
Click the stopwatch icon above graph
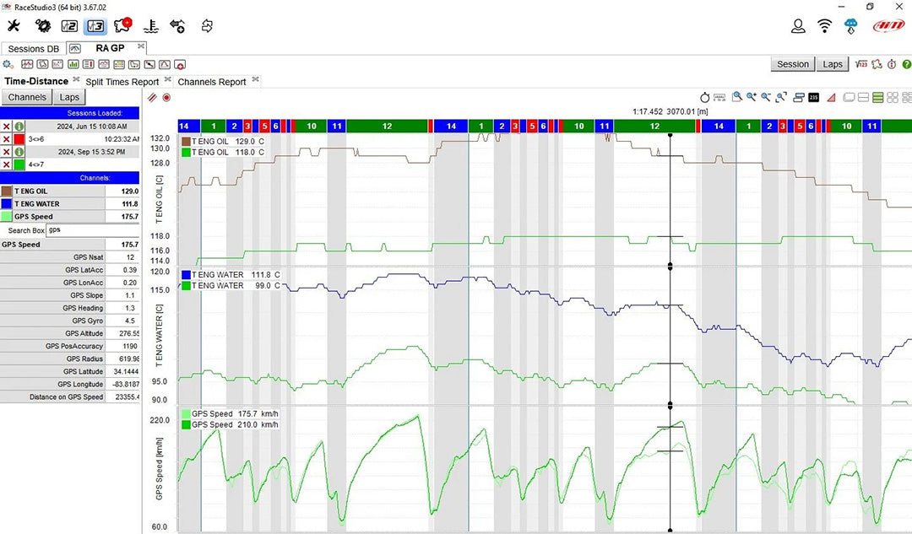(x=705, y=98)
